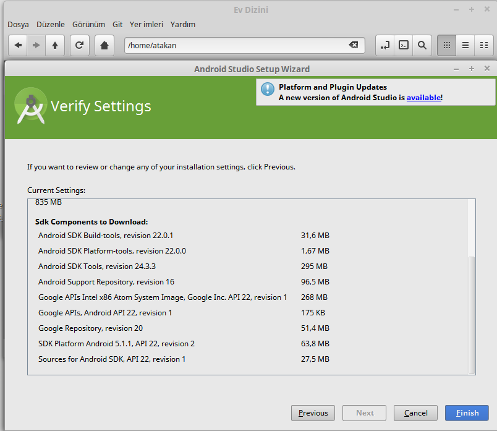
Task: Close the Android Studio Setup Wizard
Action: coord(487,69)
